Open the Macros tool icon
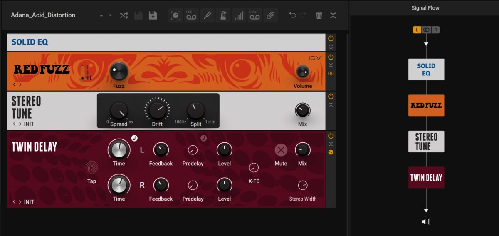Viewport: 499px width, 236px height. coord(176,16)
